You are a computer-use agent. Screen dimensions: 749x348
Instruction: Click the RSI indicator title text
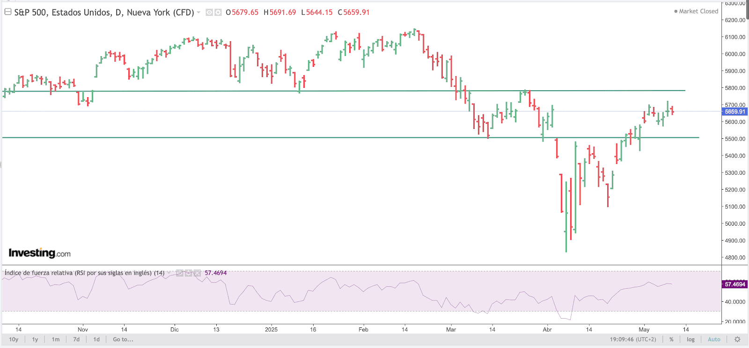click(85, 273)
